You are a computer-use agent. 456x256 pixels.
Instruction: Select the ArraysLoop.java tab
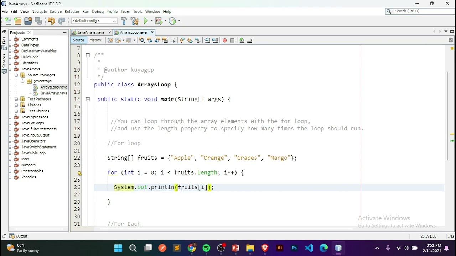(133, 32)
